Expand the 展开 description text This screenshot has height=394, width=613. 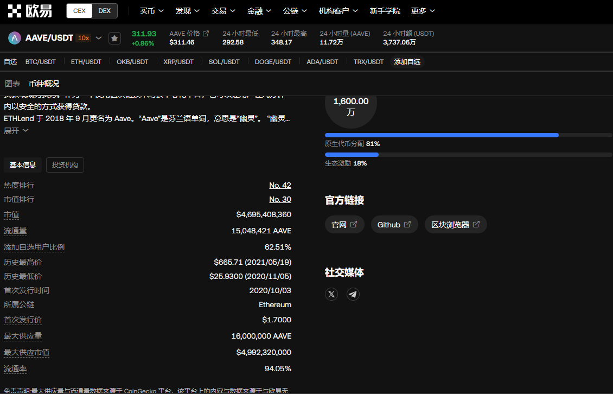16,130
